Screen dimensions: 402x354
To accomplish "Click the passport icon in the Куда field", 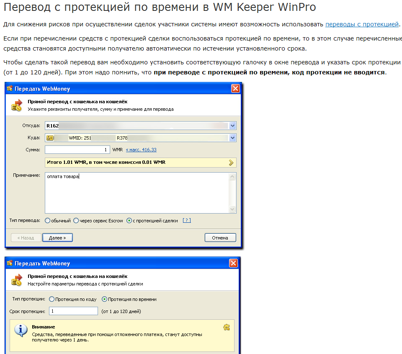I will pyautogui.click(x=50, y=138).
